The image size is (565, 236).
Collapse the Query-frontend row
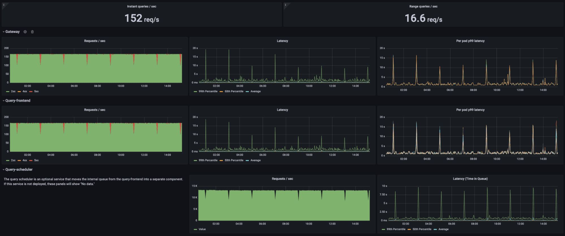coord(18,100)
